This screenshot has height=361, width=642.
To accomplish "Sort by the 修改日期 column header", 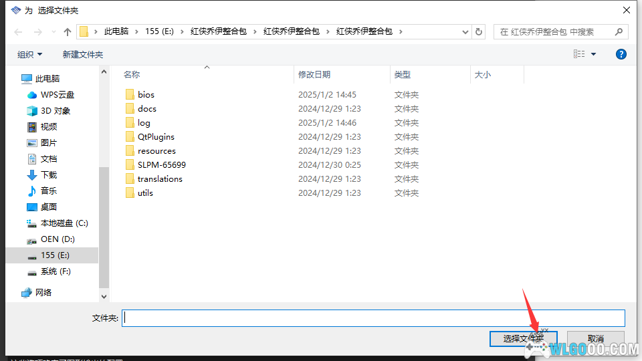I will coord(314,75).
